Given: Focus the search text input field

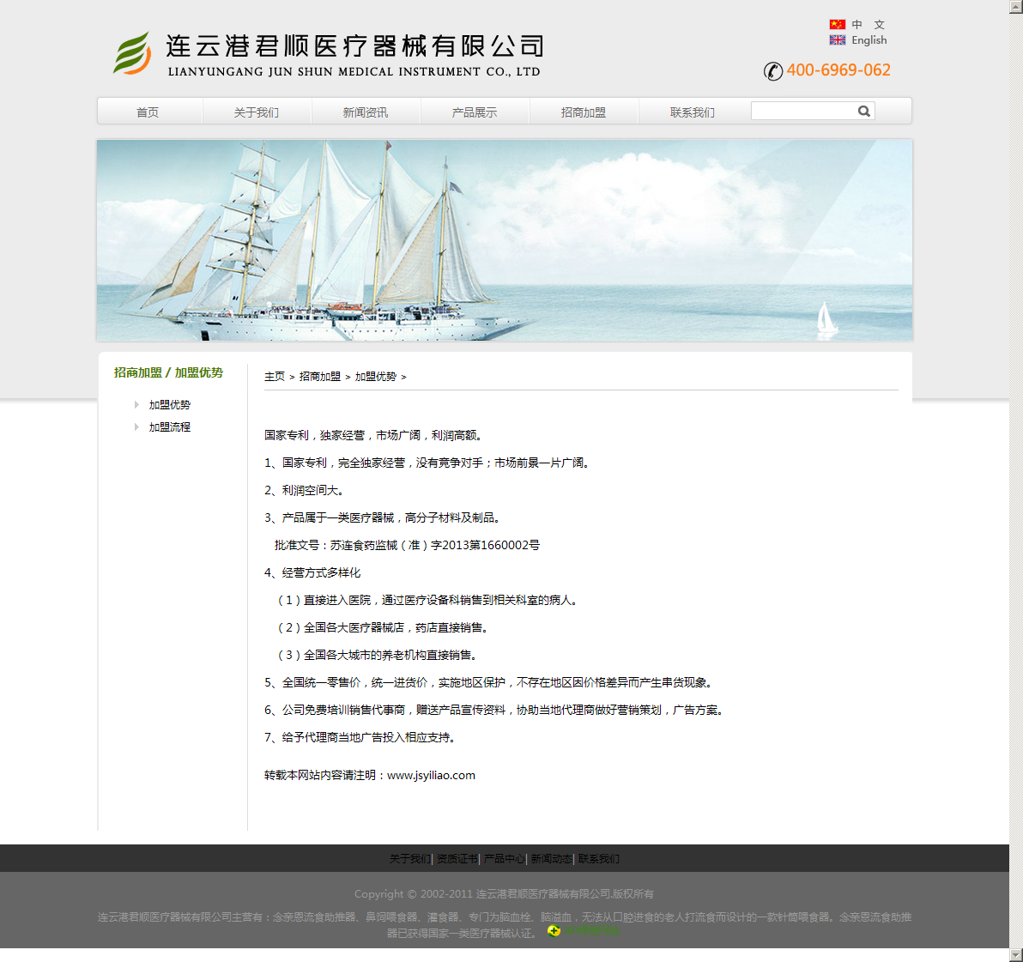Looking at the screenshot, I should click(802, 111).
